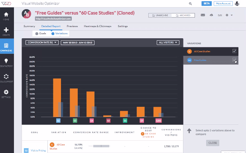Viewport: 246px width, 153px height.
Task: Click the search magnifier icon
Action: 190,4
